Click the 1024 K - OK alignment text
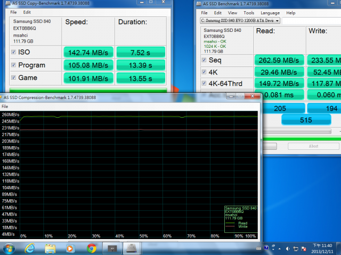The width and height of the screenshot is (341, 255). pos(215,46)
